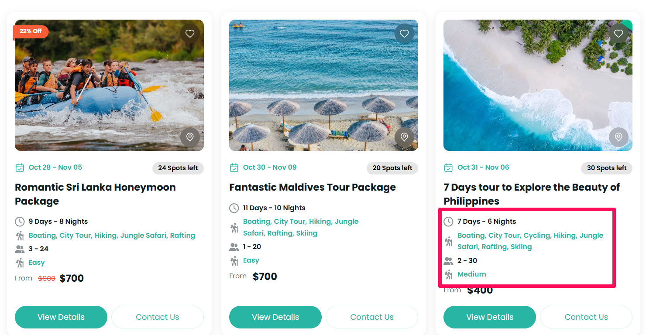Add Philippines tour to wishlist heart
The width and height of the screenshot is (646, 335).
pos(619,34)
